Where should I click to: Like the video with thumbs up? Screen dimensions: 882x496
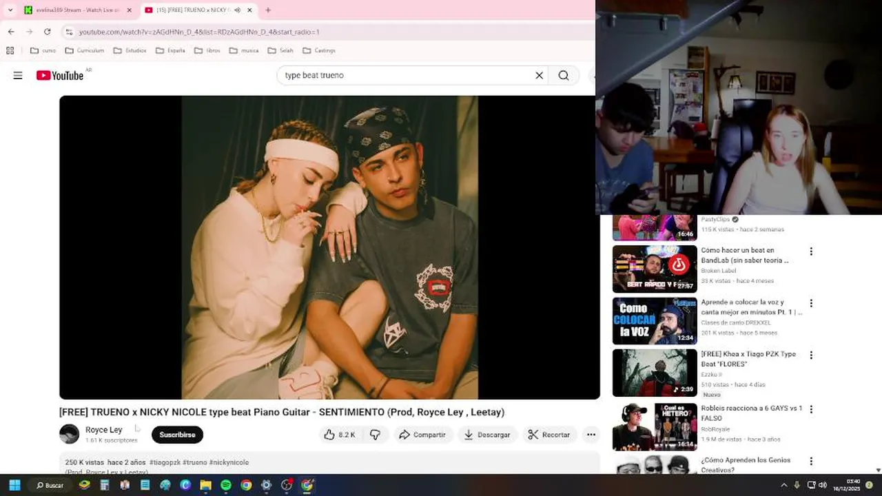340,435
